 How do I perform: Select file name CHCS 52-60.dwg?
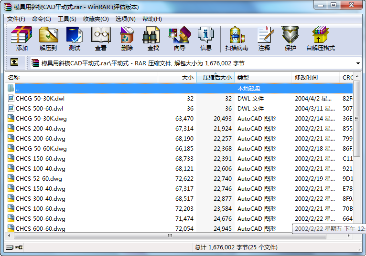tap(39, 179)
